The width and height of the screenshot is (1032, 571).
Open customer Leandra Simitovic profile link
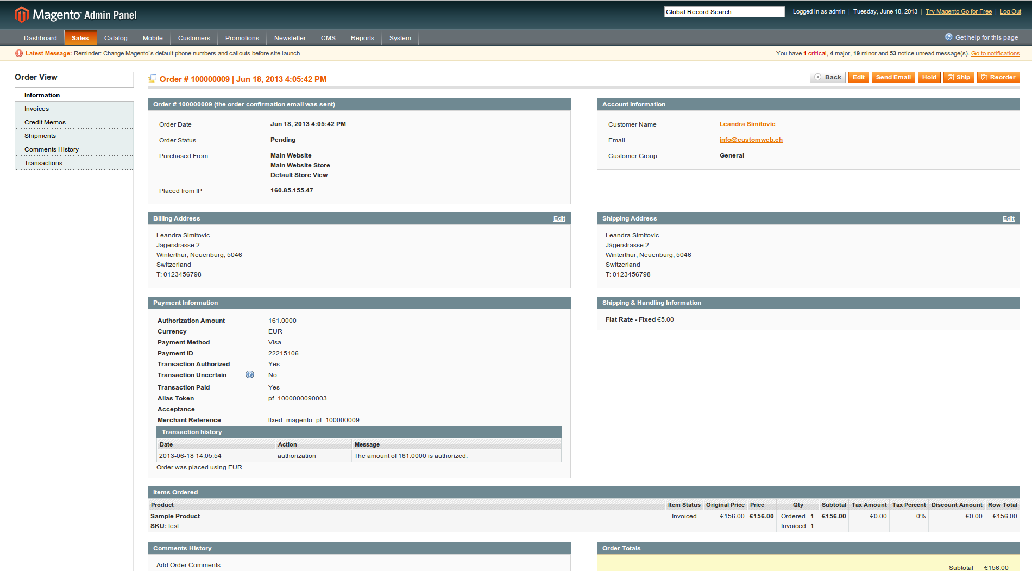[747, 124]
